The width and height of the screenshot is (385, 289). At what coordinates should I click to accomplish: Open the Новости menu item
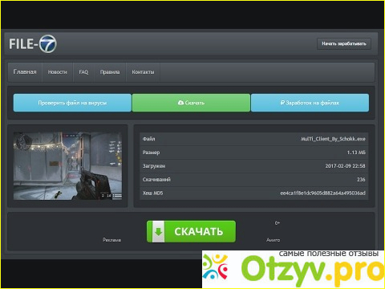coord(58,72)
